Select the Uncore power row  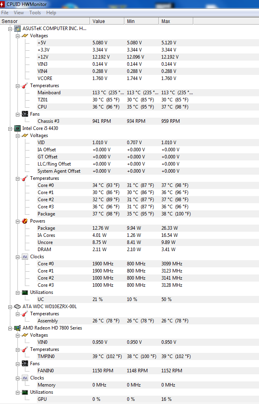(x=148, y=242)
